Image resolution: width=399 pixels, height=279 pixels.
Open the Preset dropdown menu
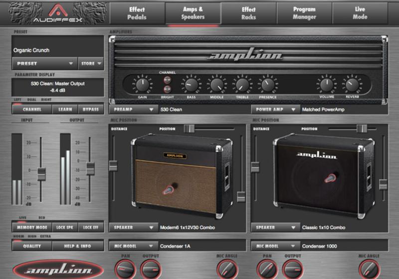pyautogui.click(x=44, y=64)
